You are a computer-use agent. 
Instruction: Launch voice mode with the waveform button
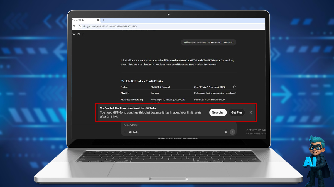click(232, 132)
